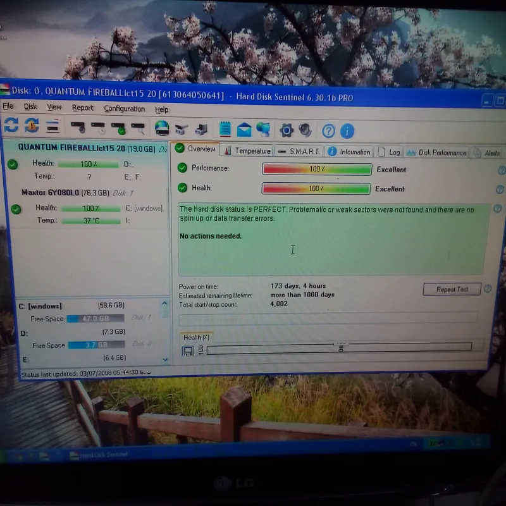Open the View menu
This screenshot has height=506, width=506.
[54, 107]
